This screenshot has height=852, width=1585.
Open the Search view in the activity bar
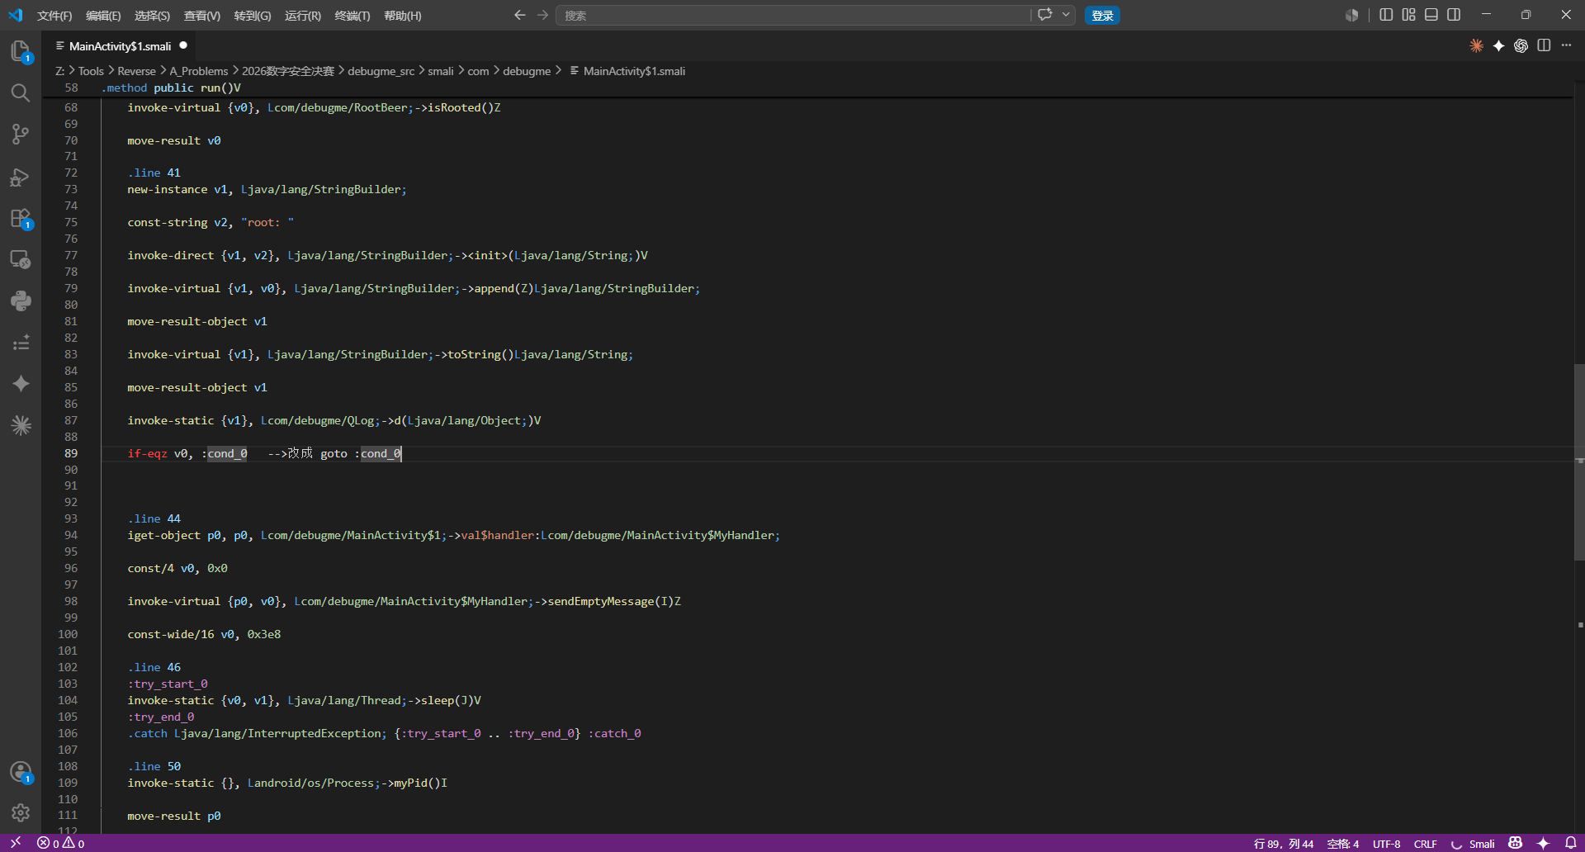[21, 92]
